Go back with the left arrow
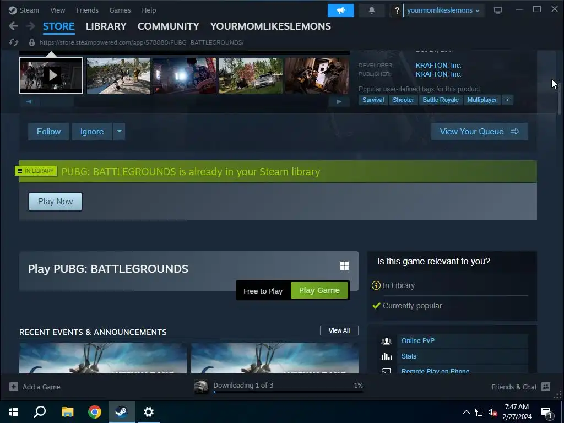The width and height of the screenshot is (564, 423). point(13,26)
